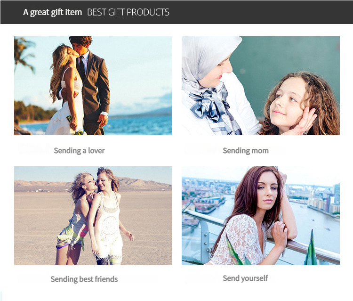
Task: Select the "Sending a lover" category link
Action: (79, 151)
